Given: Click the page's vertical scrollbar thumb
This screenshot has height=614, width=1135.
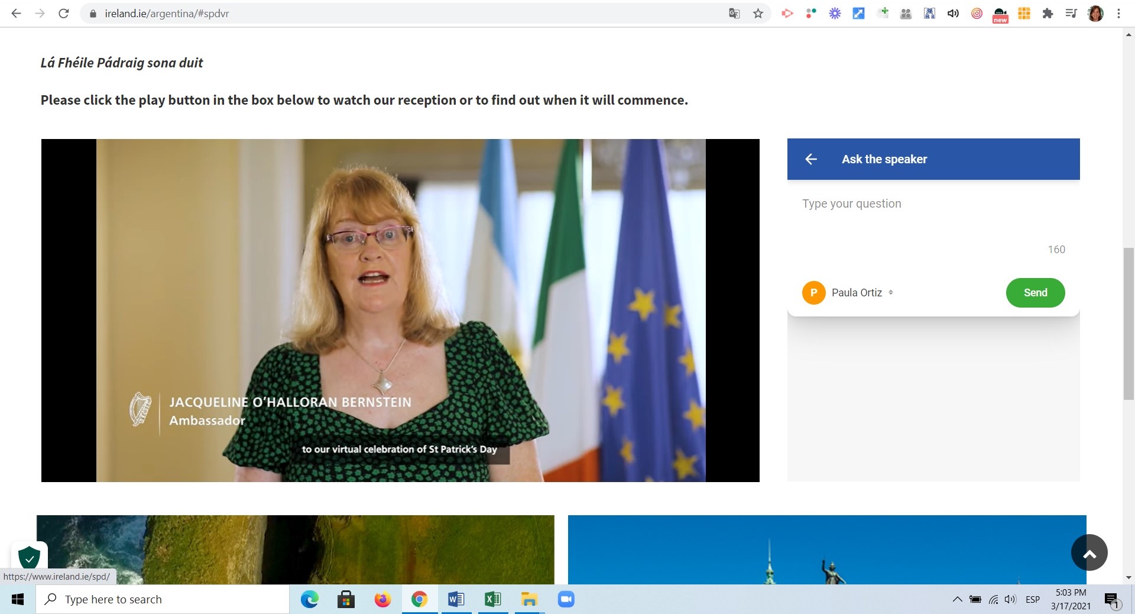Looking at the screenshot, I should [1128, 324].
